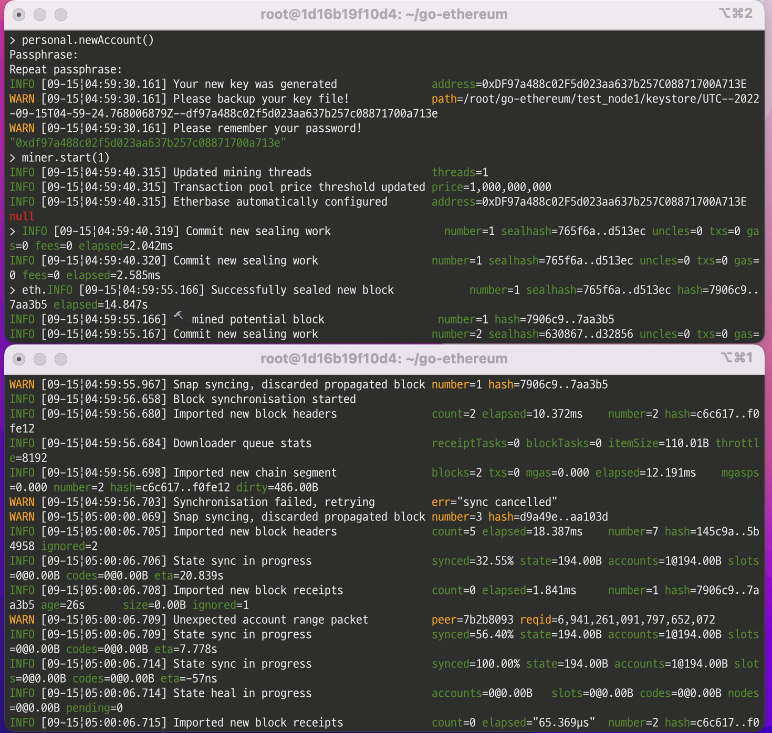Click the 'peer=7b2b8093' value
This screenshot has width=772, height=733.
click(x=473, y=620)
